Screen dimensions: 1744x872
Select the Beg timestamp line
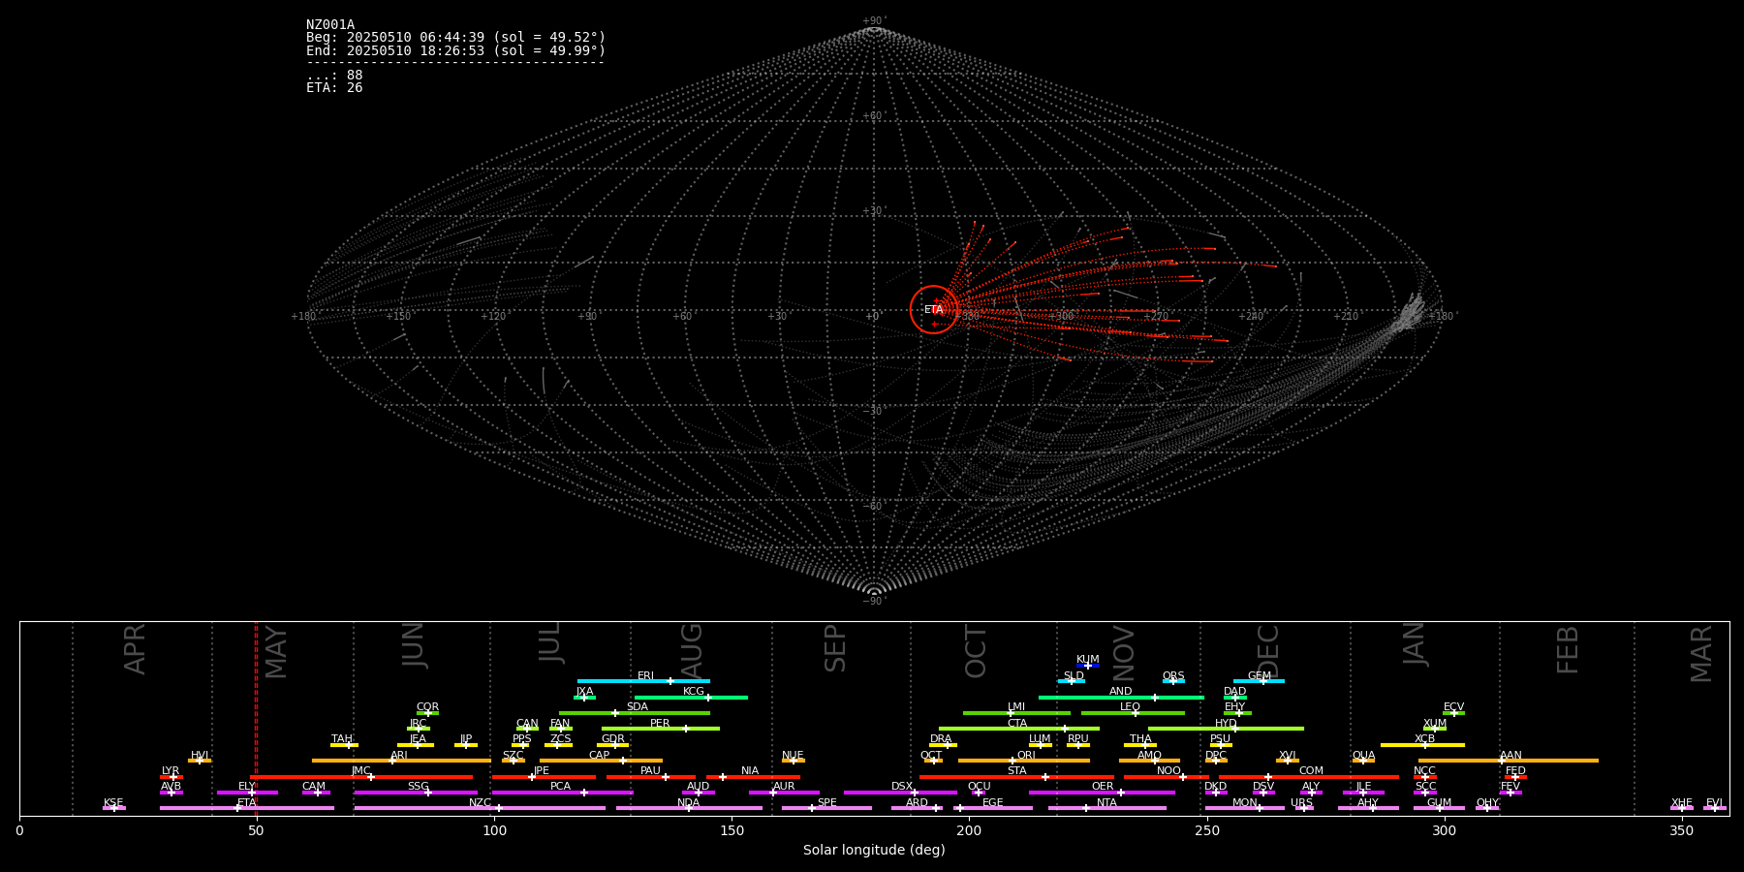point(455,38)
